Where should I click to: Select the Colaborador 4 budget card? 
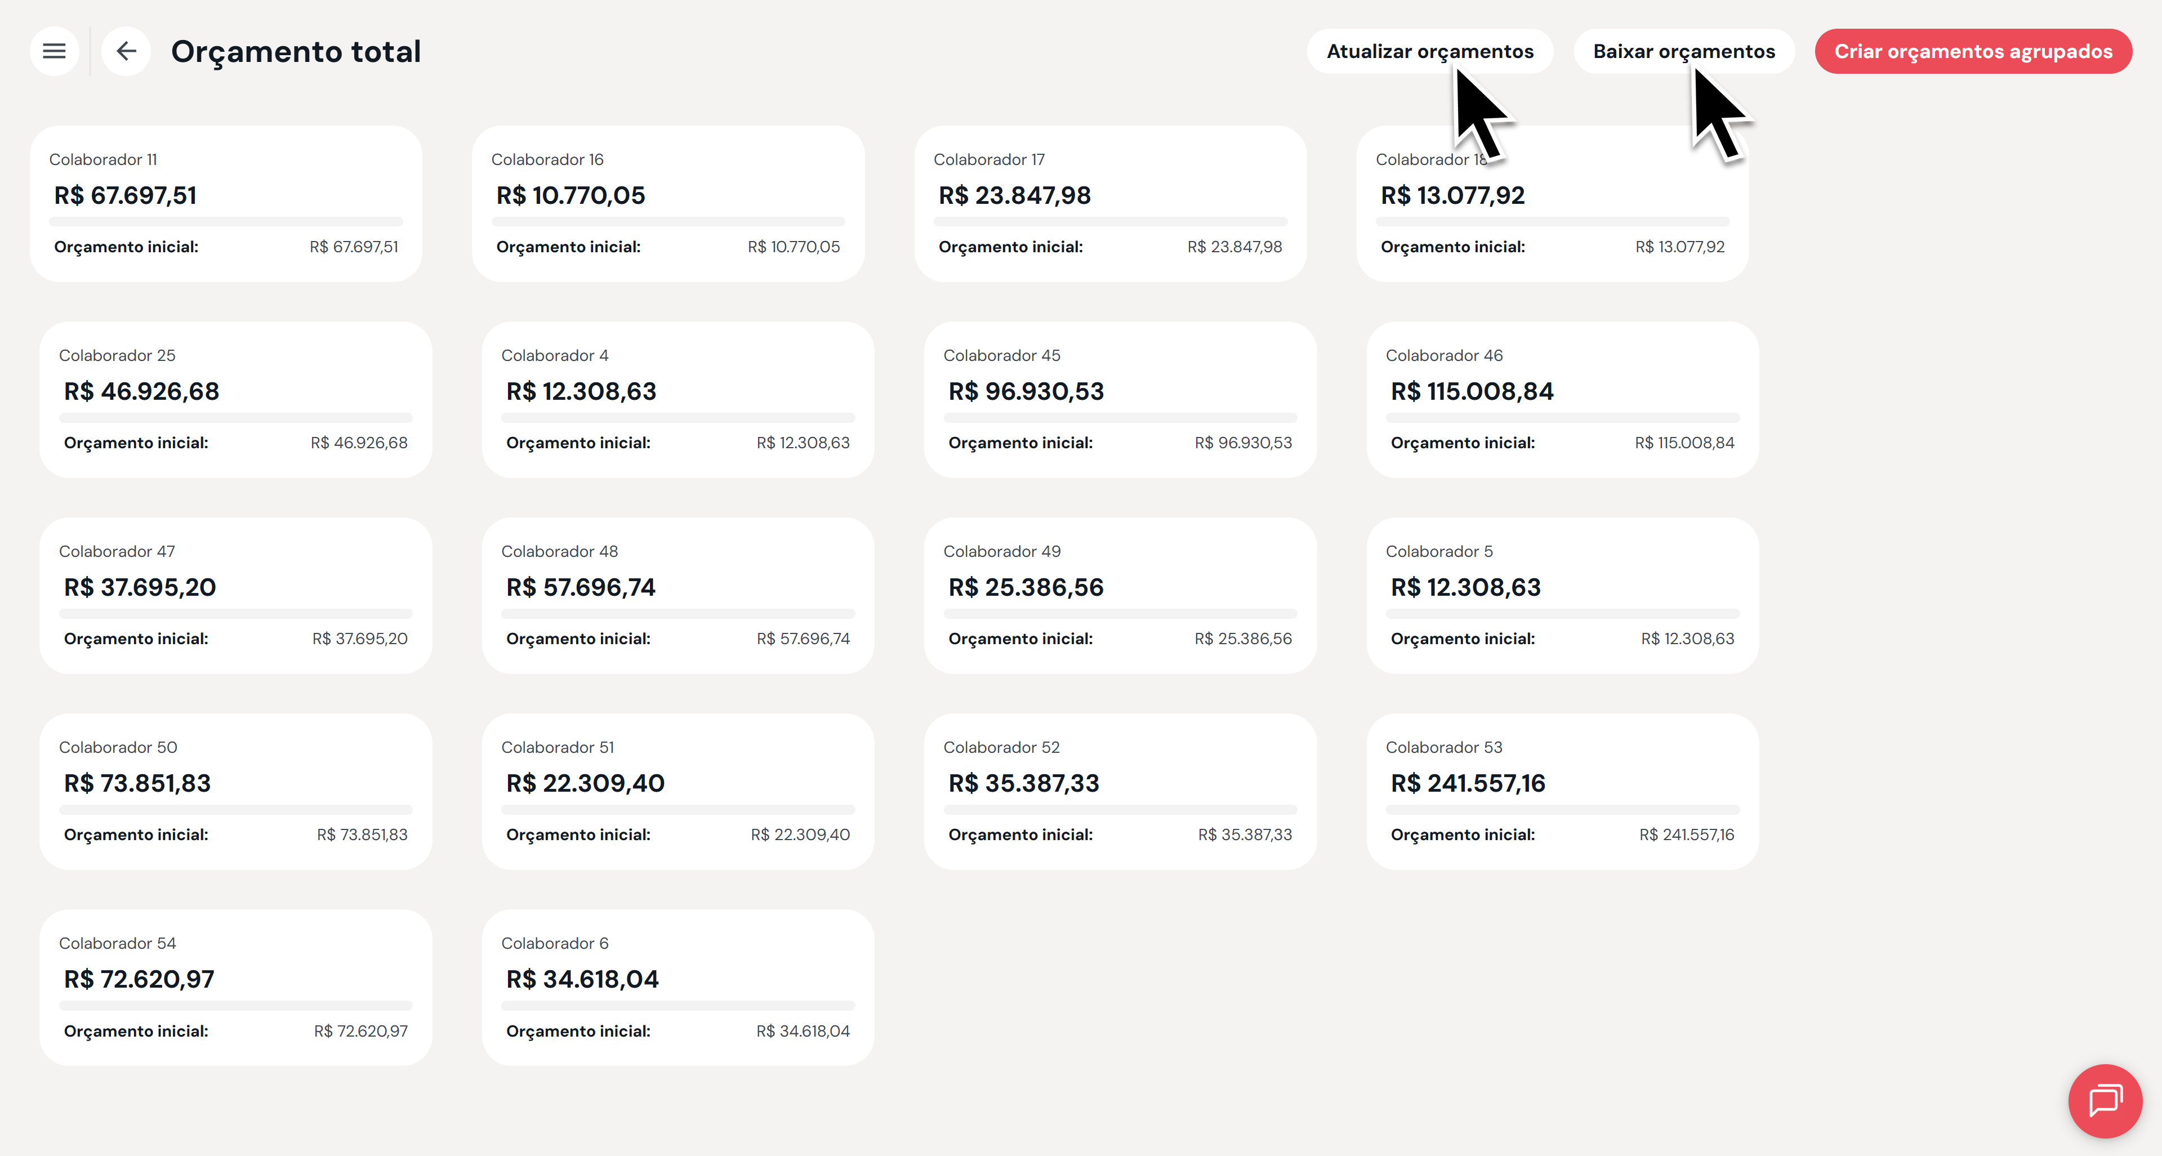point(677,399)
